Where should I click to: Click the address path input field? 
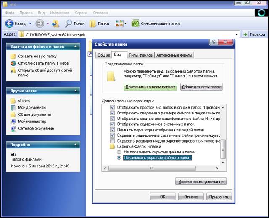(x=129, y=34)
